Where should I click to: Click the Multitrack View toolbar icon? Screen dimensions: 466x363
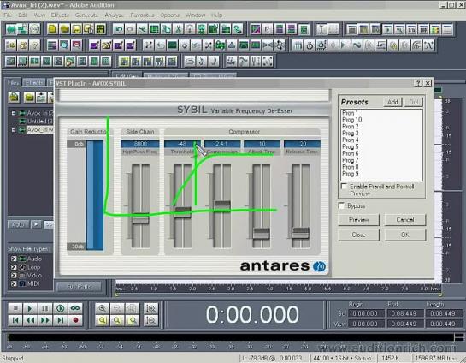click(x=23, y=29)
